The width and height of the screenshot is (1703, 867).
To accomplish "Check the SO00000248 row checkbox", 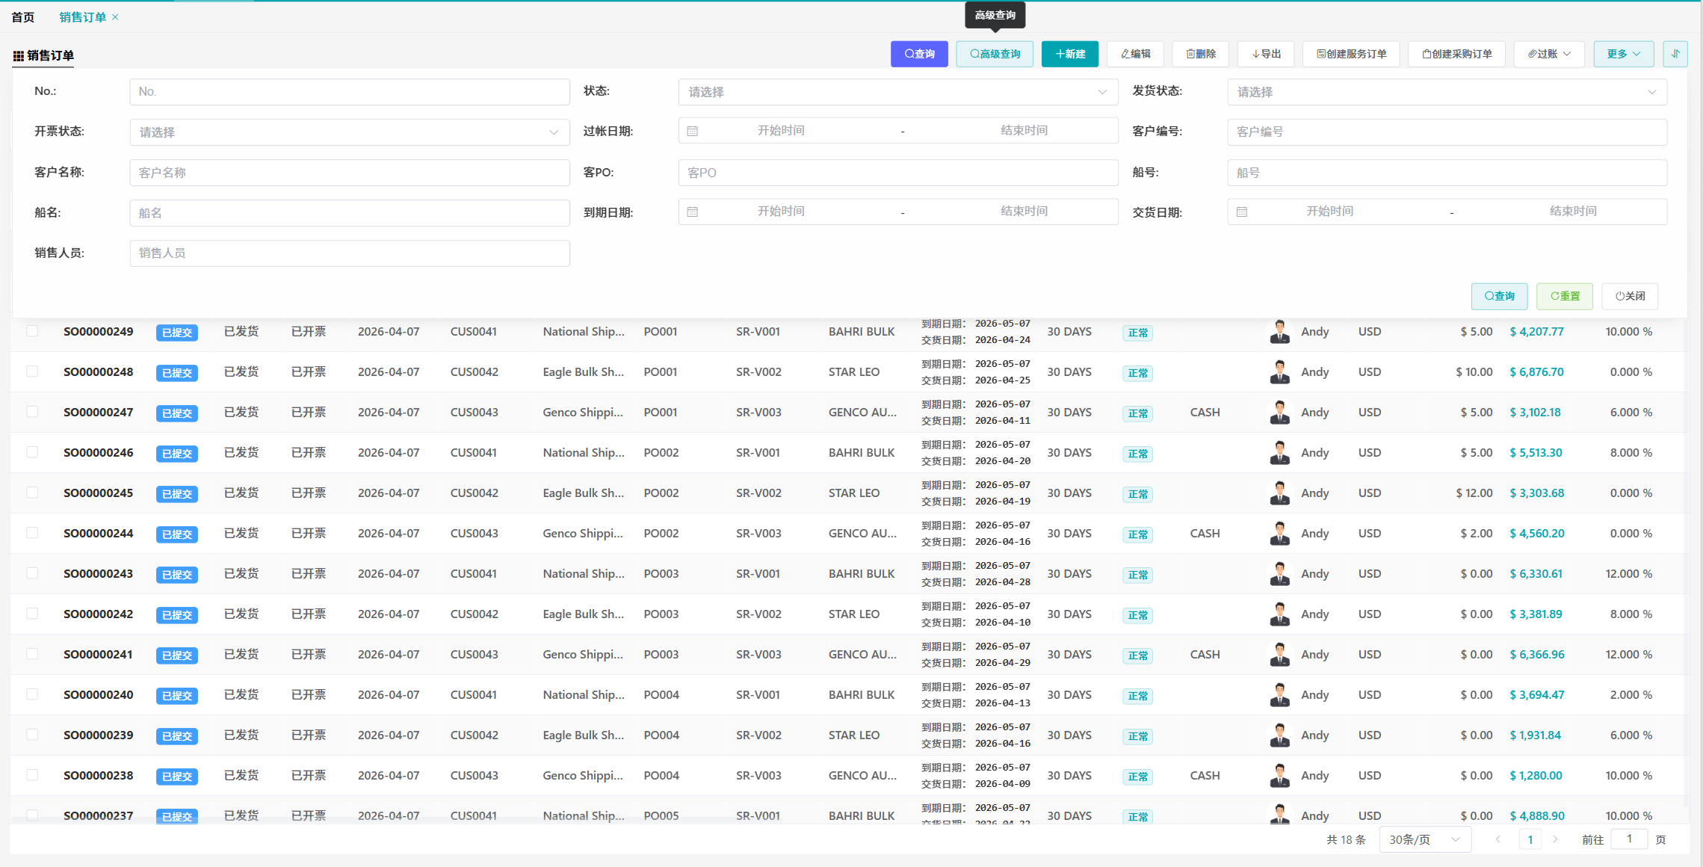I will (x=32, y=371).
